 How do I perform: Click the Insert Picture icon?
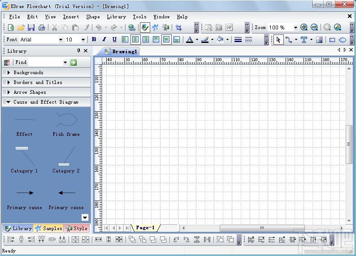[319, 40]
